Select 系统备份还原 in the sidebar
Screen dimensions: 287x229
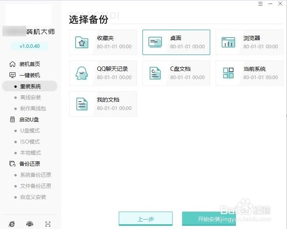(x=36, y=175)
